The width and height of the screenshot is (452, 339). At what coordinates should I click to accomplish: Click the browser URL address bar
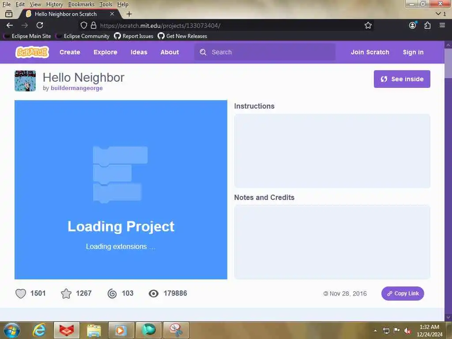tap(226, 25)
